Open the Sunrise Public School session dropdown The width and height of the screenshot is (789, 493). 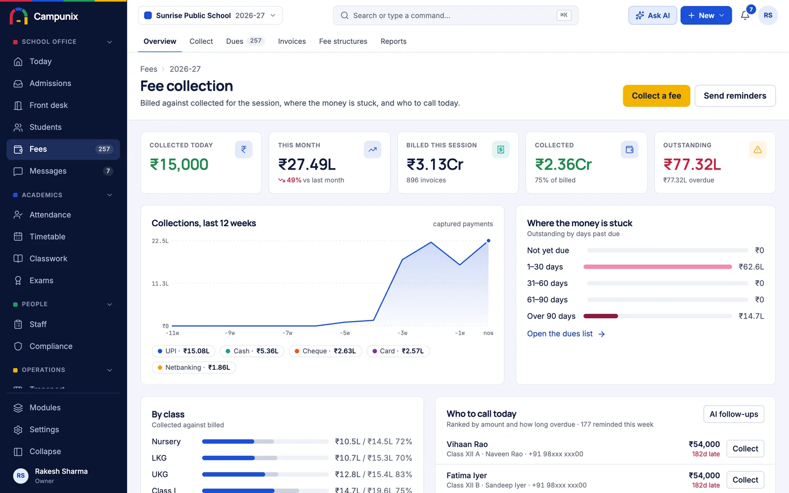click(x=210, y=15)
